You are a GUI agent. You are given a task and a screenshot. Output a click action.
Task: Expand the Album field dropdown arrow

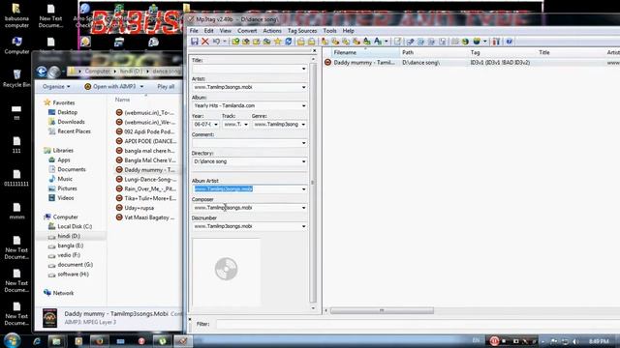pos(303,105)
